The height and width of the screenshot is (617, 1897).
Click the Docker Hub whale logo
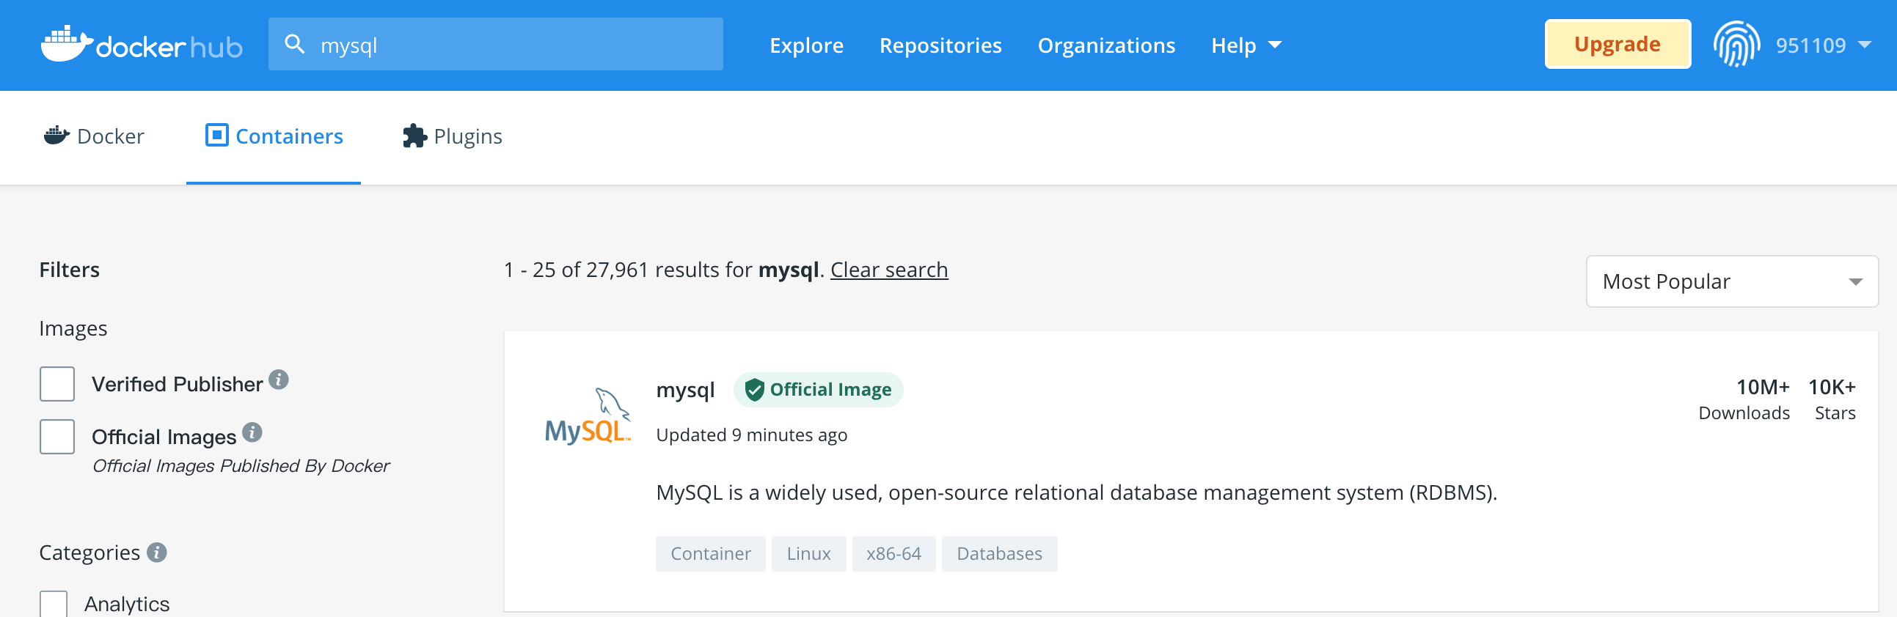point(142,45)
